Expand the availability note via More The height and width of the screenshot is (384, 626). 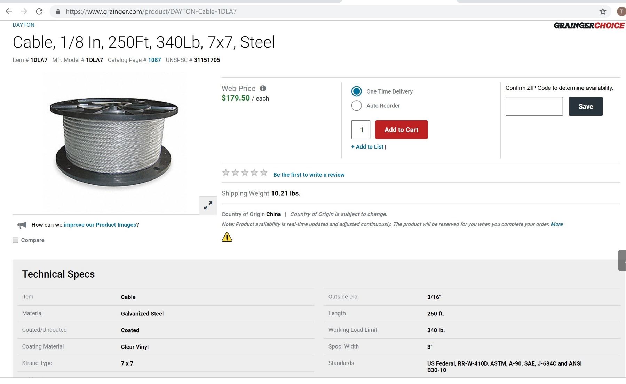(x=556, y=224)
